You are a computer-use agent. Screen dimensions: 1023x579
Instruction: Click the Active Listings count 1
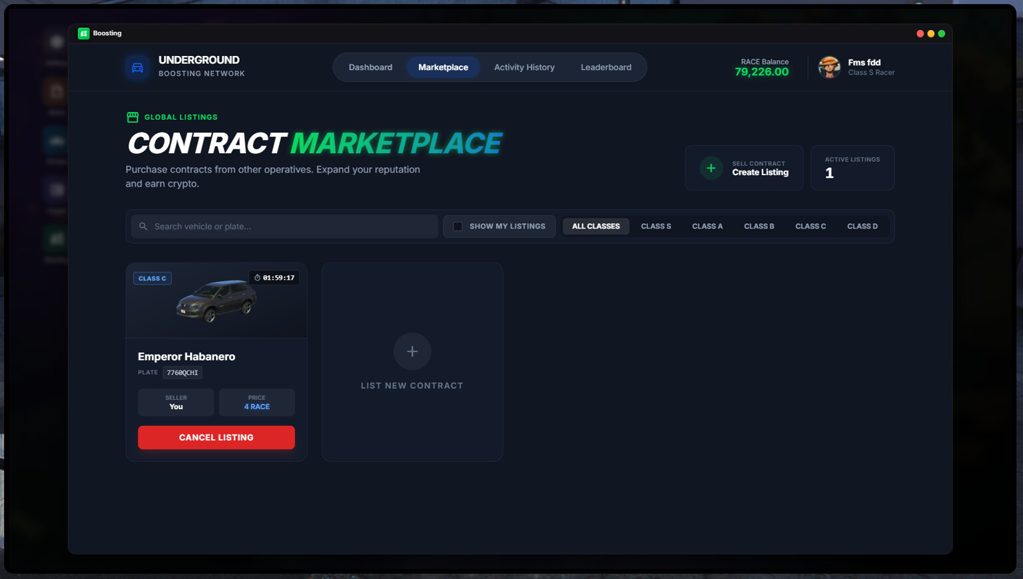point(829,173)
